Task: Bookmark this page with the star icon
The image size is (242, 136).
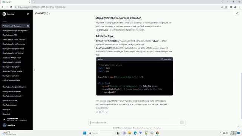Action: 226,7
